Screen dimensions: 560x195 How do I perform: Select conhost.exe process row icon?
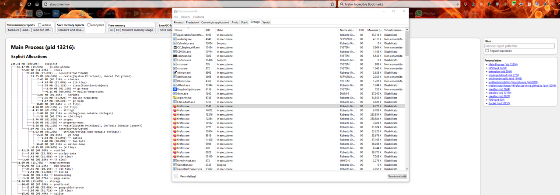coord(175,56)
